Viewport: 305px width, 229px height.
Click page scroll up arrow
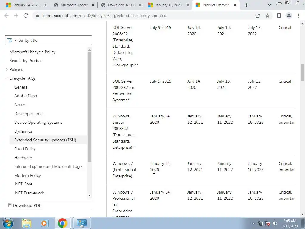(303, 24)
